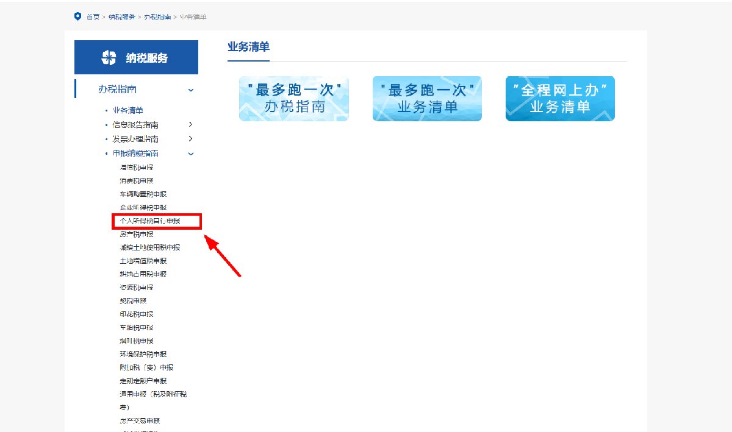This screenshot has width=732, height=432.
Task: Click the 办税指南 section title
Action: 117,90
